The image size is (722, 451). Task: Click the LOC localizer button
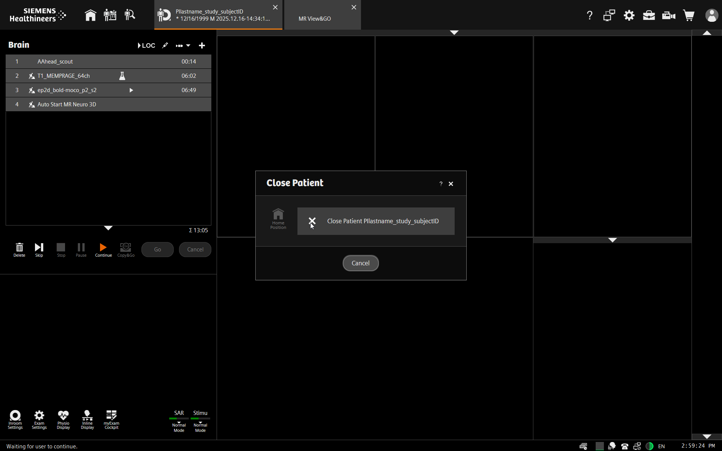coord(146,45)
